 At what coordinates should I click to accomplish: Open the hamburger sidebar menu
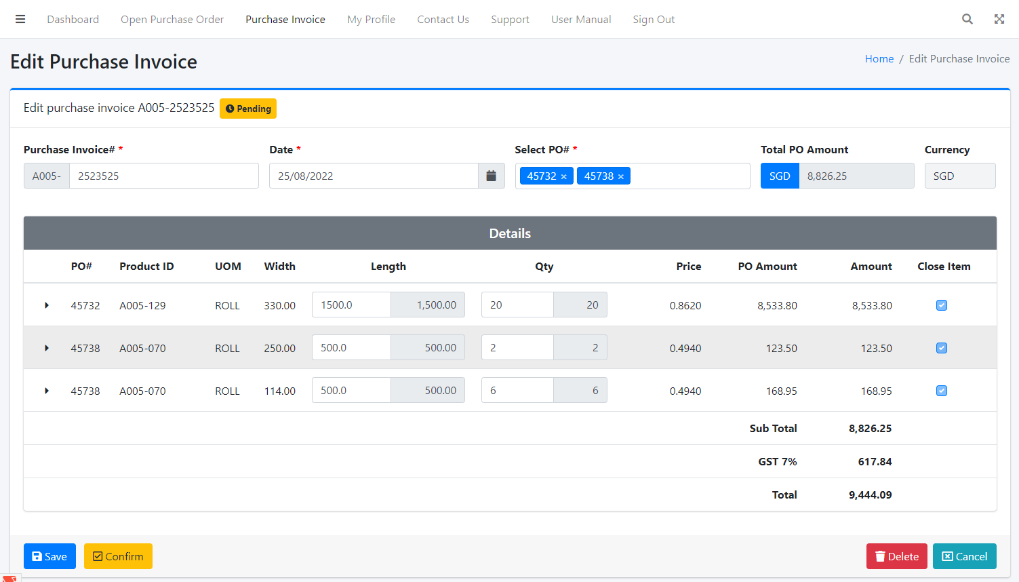pos(20,19)
